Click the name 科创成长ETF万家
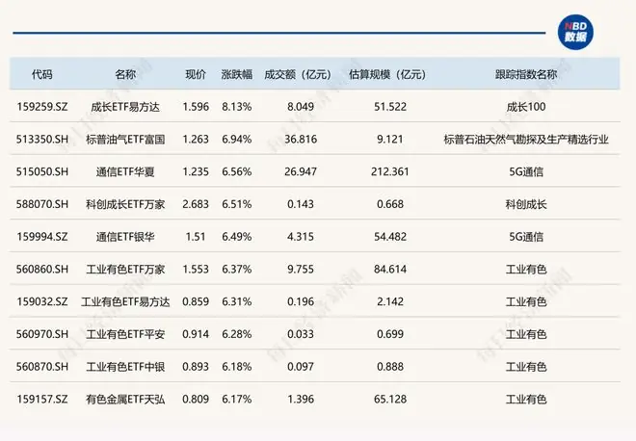Image resolution: width=636 pixels, height=441 pixels. (125, 204)
